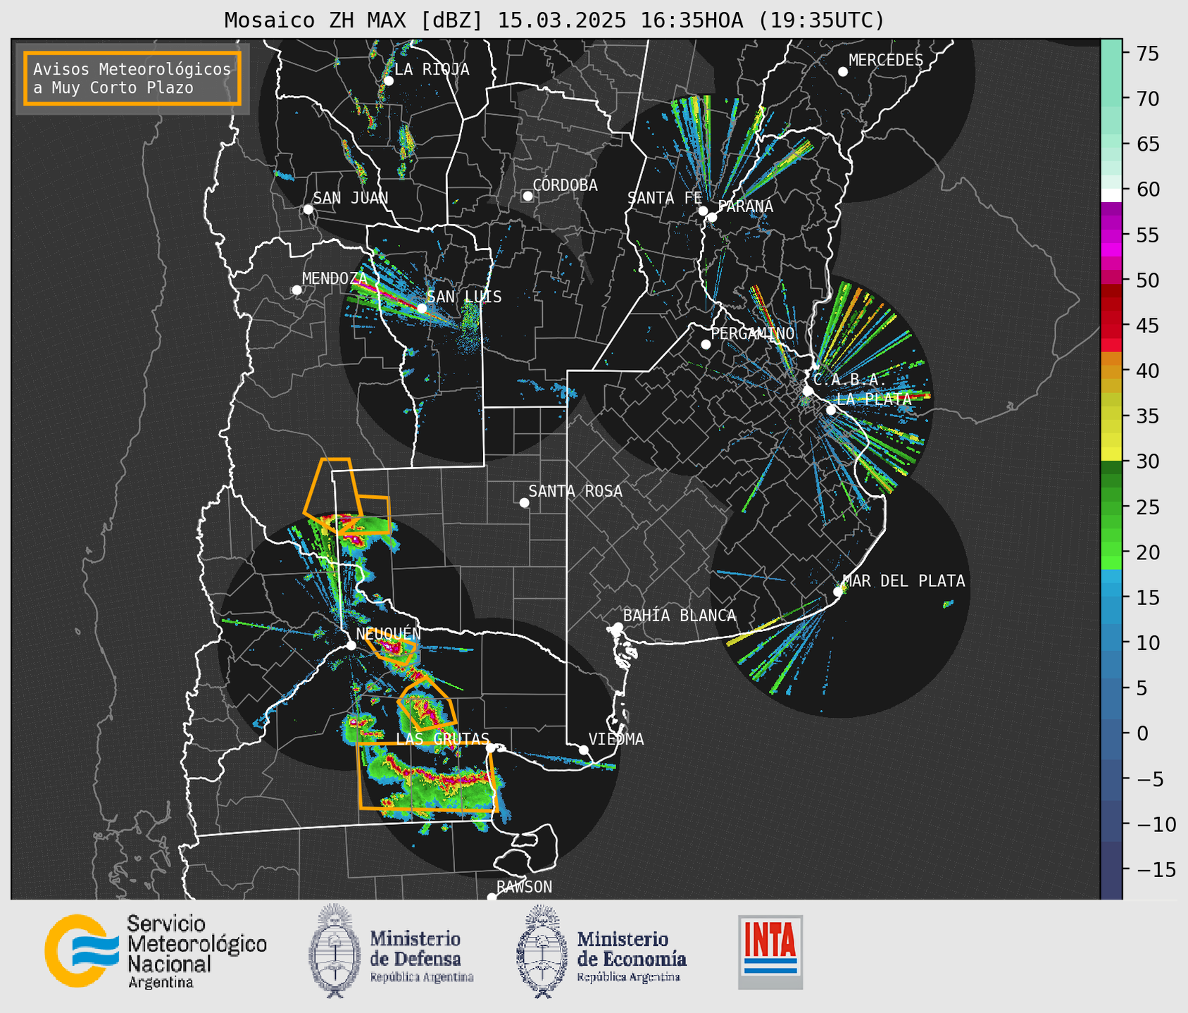Screen dimensions: 1188x1013
Task: Click the MERCEDES city marker dot
Action: pos(842,72)
